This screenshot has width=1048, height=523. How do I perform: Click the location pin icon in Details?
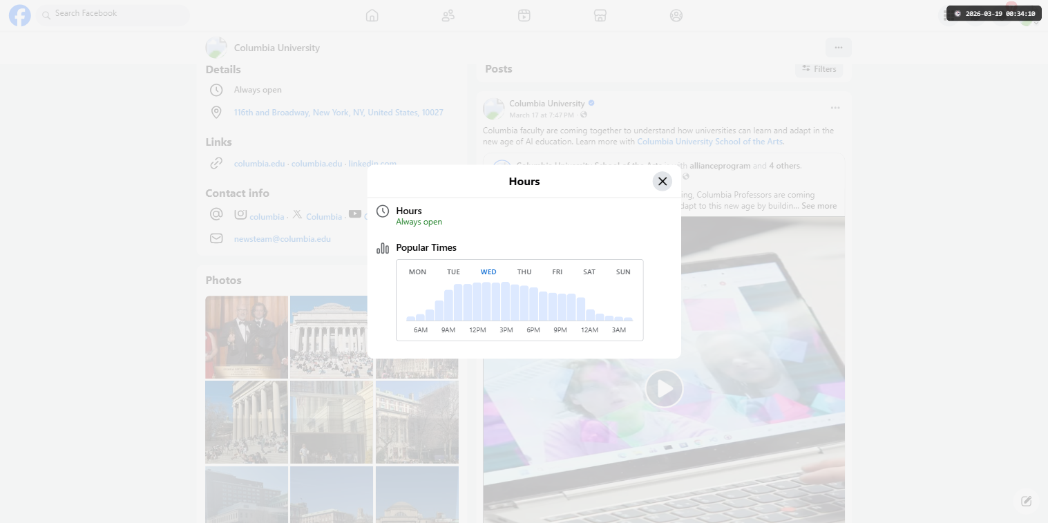(x=216, y=113)
